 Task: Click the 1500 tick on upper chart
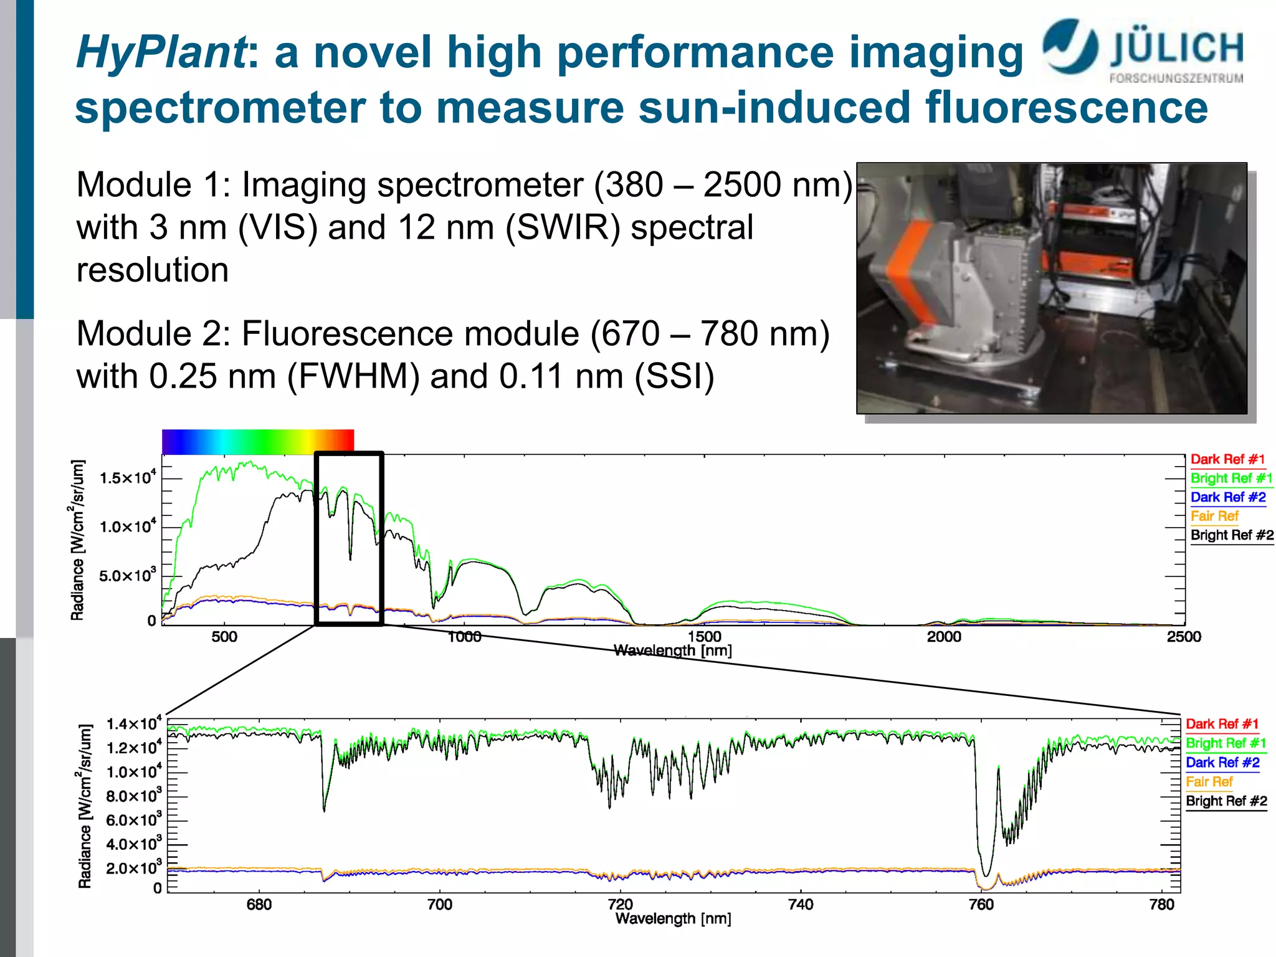[x=705, y=637]
